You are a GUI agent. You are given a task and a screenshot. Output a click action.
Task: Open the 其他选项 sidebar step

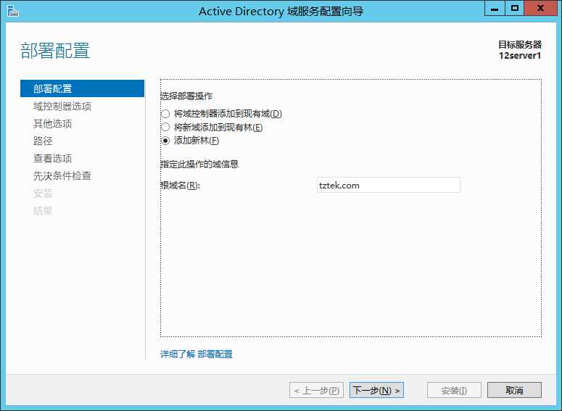coord(52,124)
